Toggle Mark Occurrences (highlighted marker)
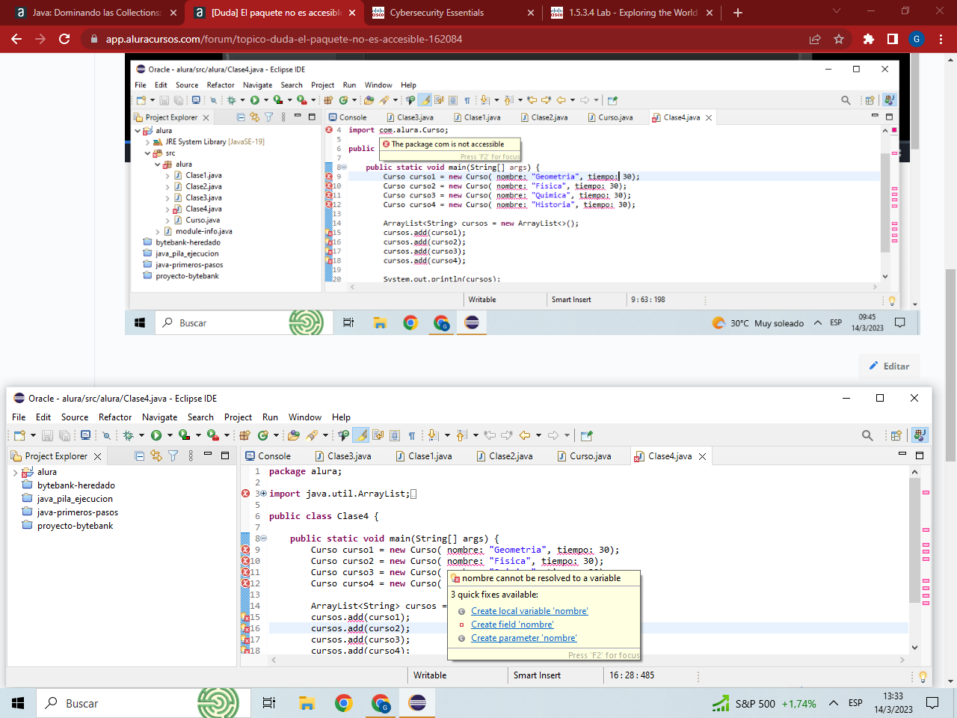Viewport: 957px width, 718px height. pos(360,435)
